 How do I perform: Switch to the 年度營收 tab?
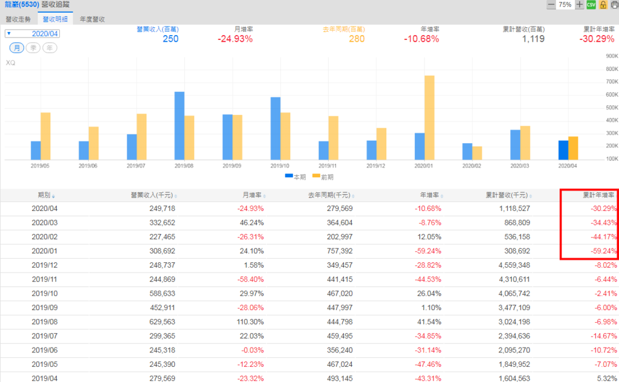92,19
